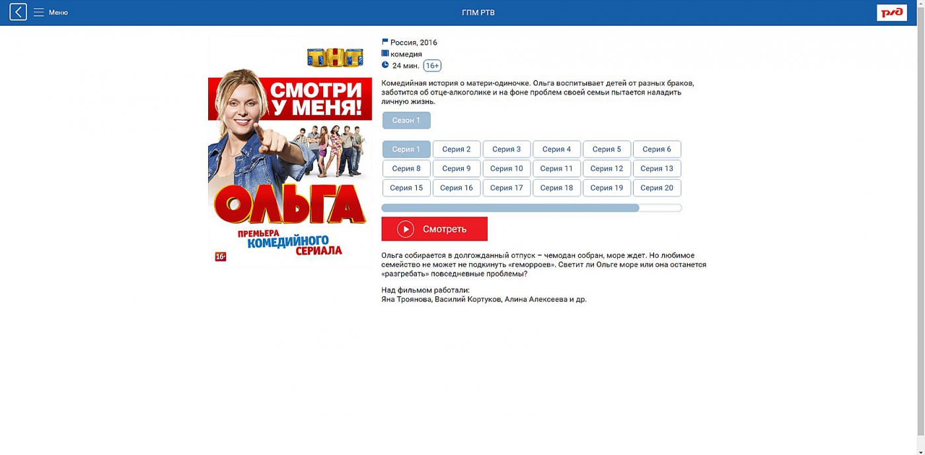The width and height of the screenshot is (925, 455).
Task: Choose Серия 16 episode
Action: pyautogui.click(x=457, y=188)
